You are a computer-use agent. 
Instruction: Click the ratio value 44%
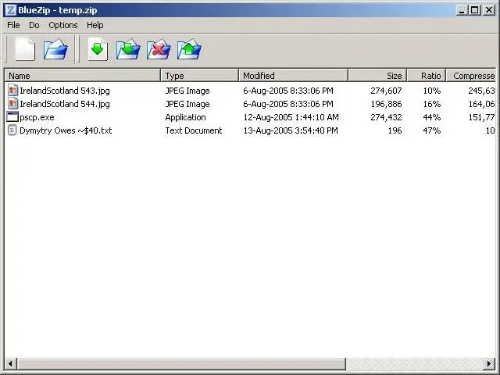click(432, 117)
